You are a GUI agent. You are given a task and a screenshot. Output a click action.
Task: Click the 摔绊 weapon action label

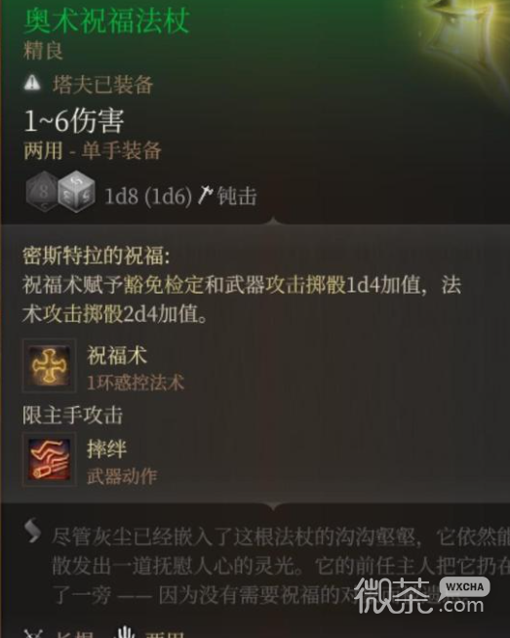(106, 449)
